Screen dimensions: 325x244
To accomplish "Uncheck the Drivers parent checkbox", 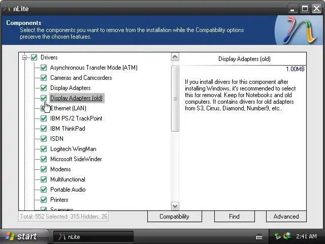I will tap(34, 57).
